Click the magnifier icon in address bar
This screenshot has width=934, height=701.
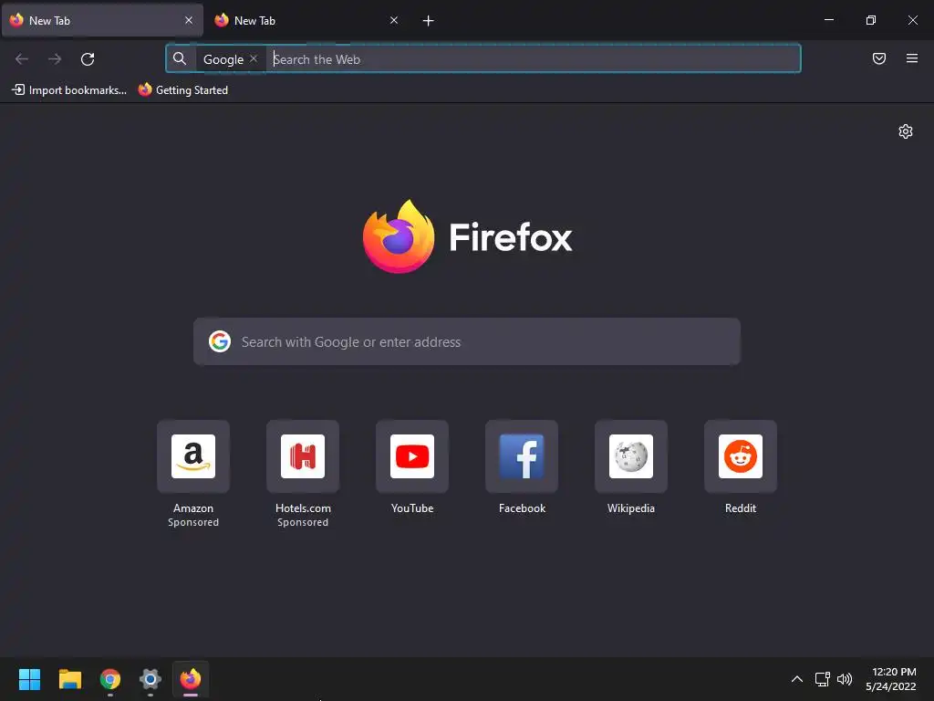click(180, 58)
